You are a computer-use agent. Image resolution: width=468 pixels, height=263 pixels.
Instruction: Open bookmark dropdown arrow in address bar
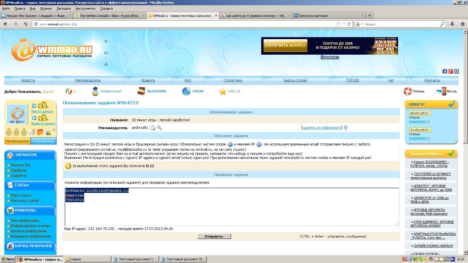344,24
